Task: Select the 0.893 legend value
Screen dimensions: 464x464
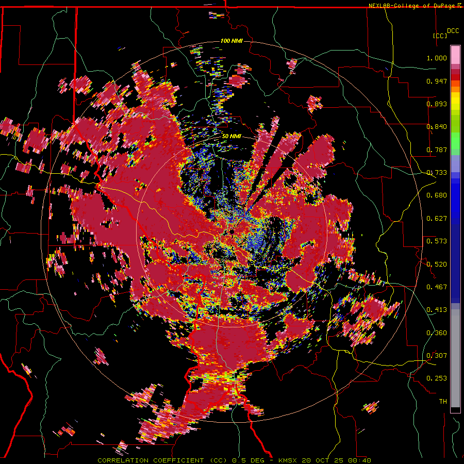Action: point(437,104)
